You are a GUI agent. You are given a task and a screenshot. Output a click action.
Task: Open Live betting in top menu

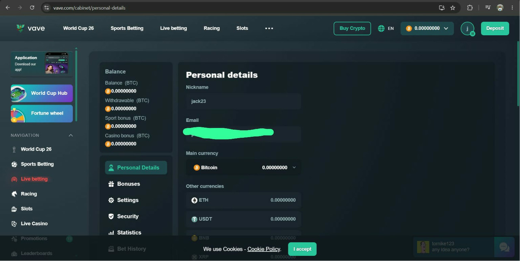(x=173, y=28)
